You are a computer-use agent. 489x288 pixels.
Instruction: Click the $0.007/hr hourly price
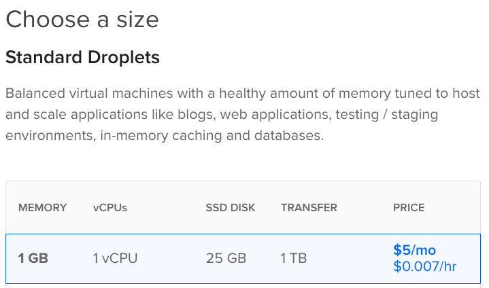[425, 266]
